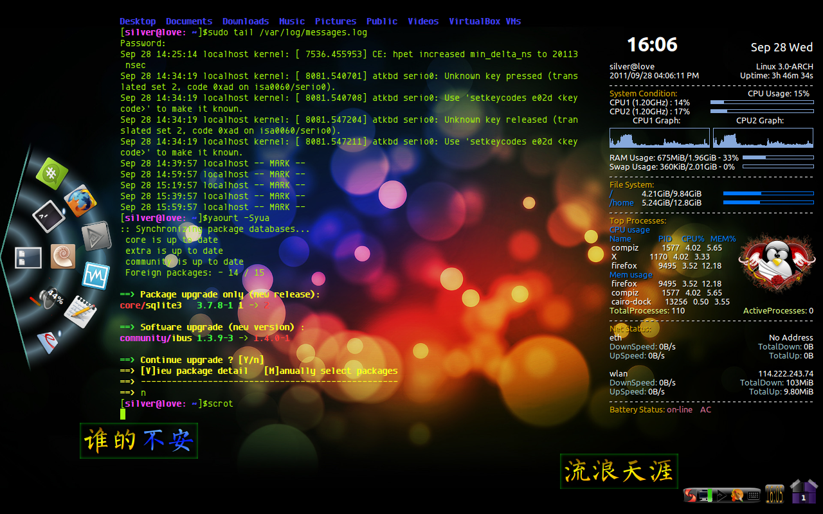
Task: Click the green terminal cursor block
Action: [123, 414]
